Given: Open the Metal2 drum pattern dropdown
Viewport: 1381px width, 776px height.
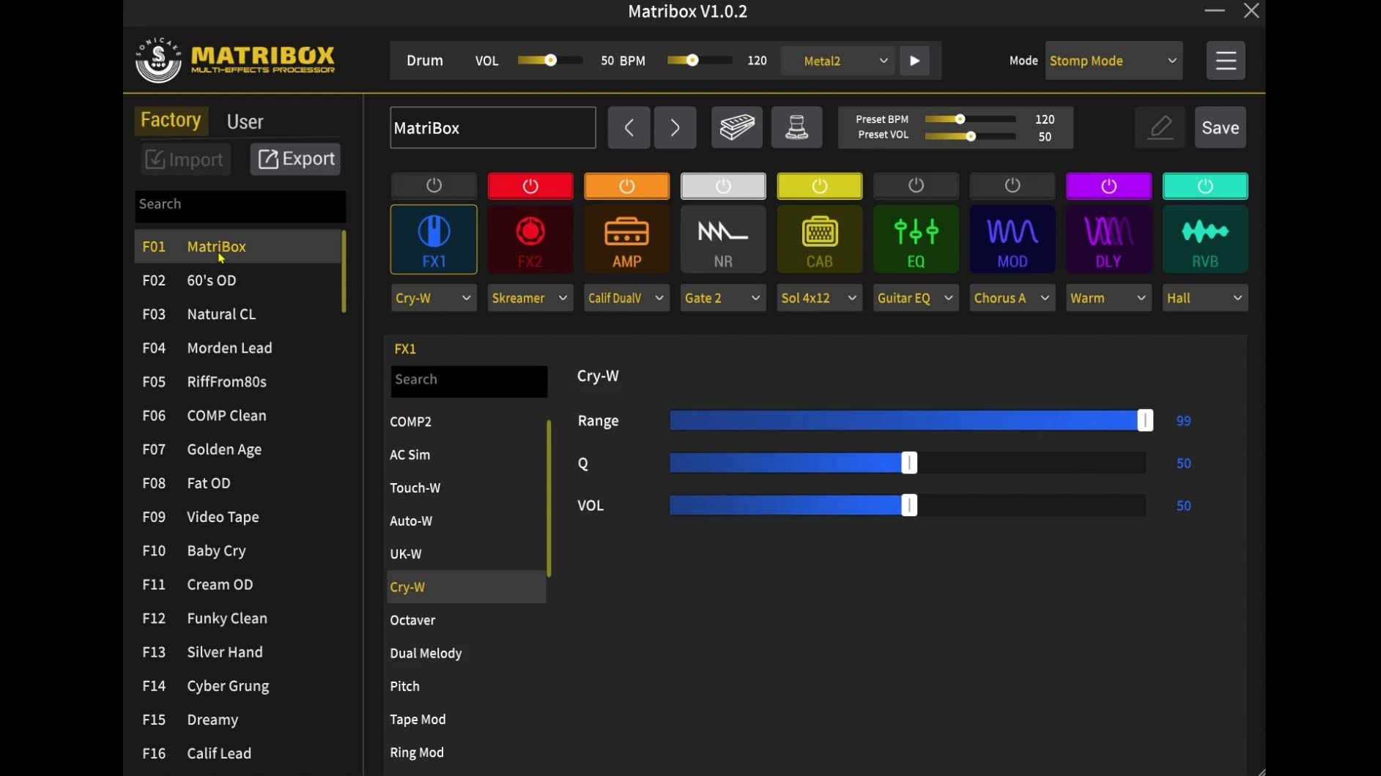Looking at the screenshot, I should [838, 61].
